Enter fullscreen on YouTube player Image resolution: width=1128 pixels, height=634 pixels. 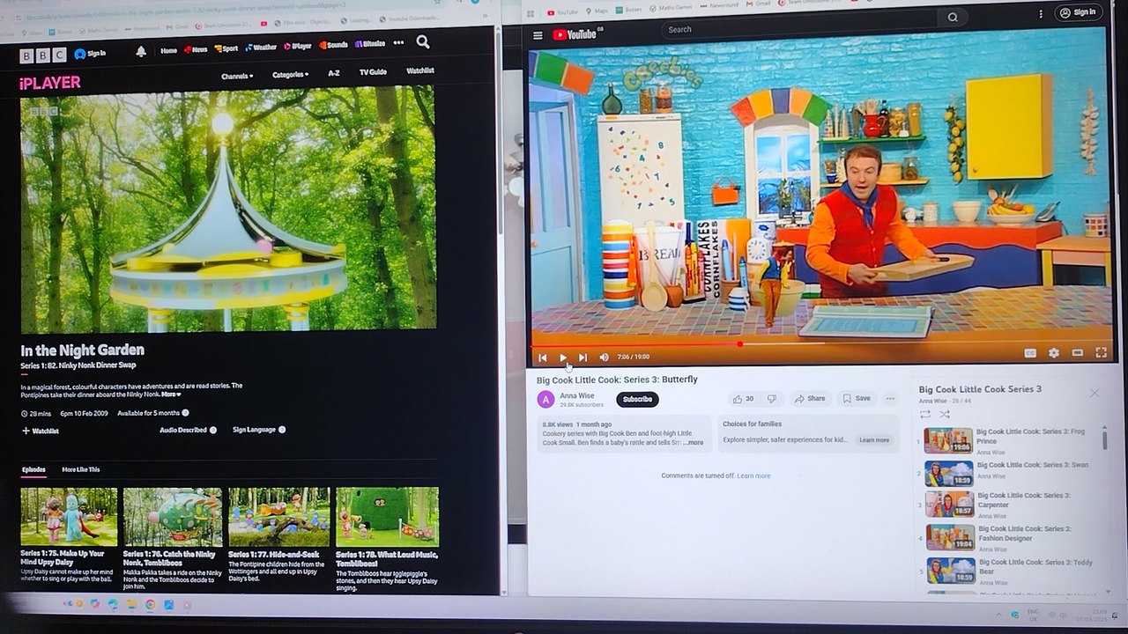point(1101,353)
